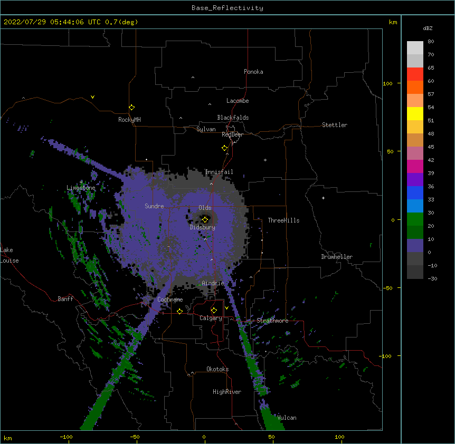Select the magenta 42 dBZ legend swatch
The height and width of the screenshot is (444, 455).
tap(415, 166)
